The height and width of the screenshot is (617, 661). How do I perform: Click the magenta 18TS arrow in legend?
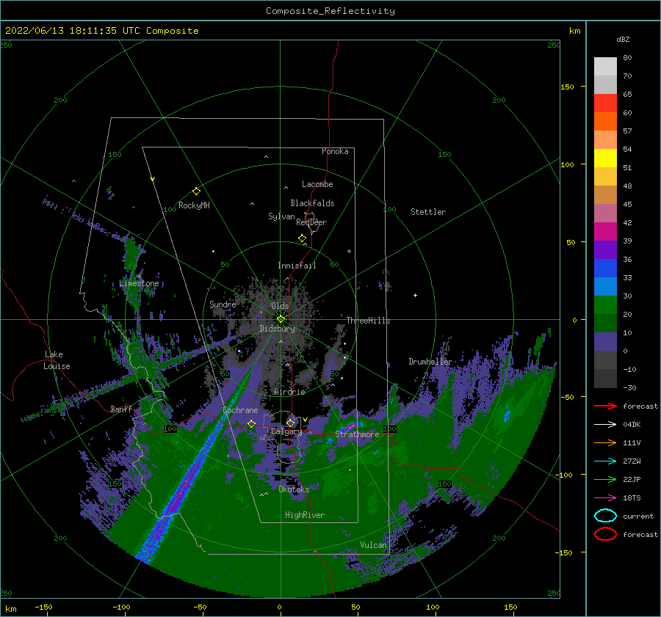click(605, 498)
